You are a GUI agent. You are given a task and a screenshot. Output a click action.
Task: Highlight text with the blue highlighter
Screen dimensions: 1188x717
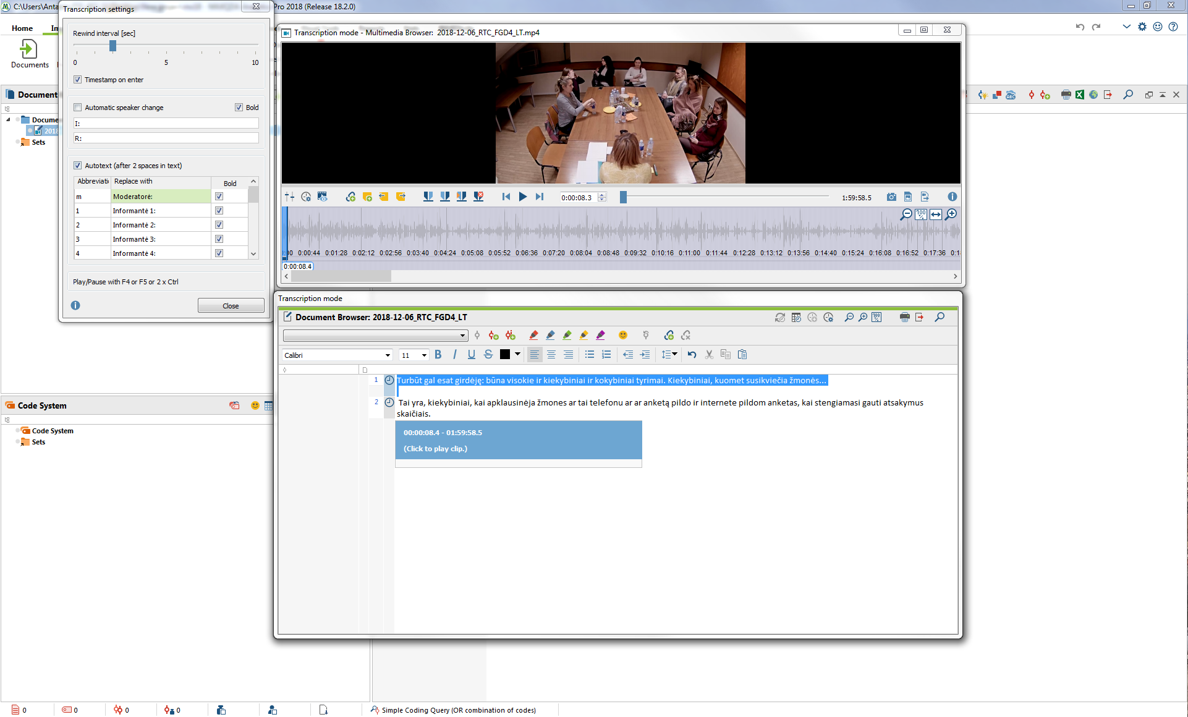coord(550,335)
